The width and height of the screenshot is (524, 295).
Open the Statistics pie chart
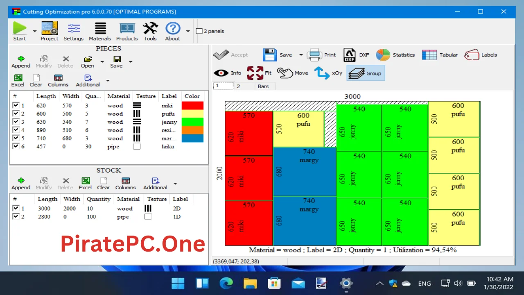(395, 55)
